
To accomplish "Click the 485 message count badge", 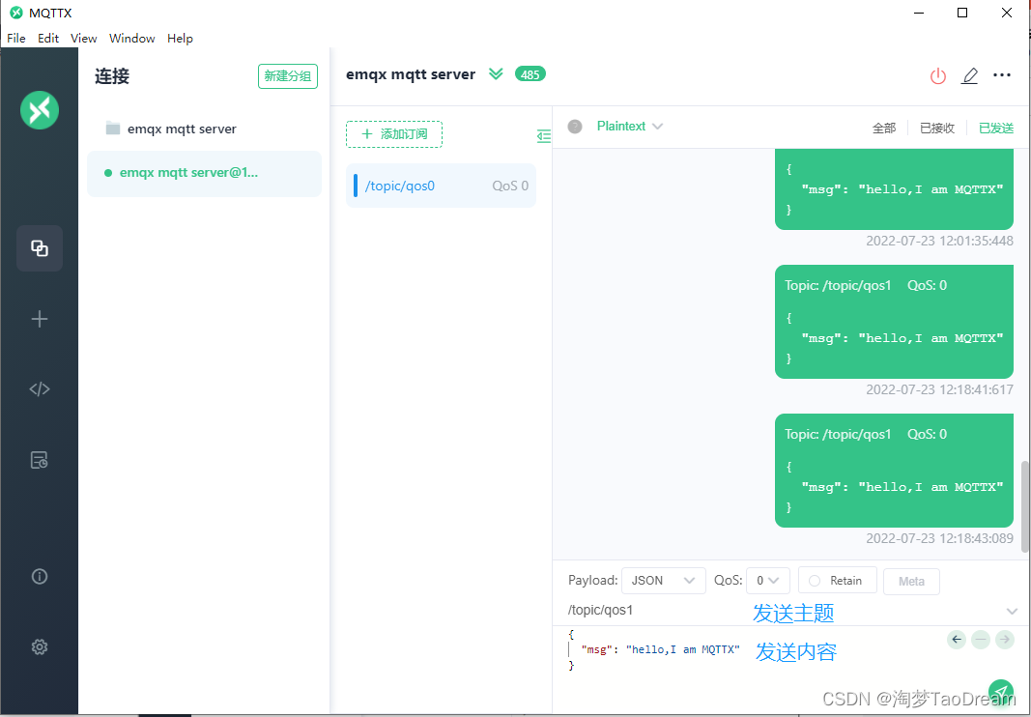I will tap(530, 74).
